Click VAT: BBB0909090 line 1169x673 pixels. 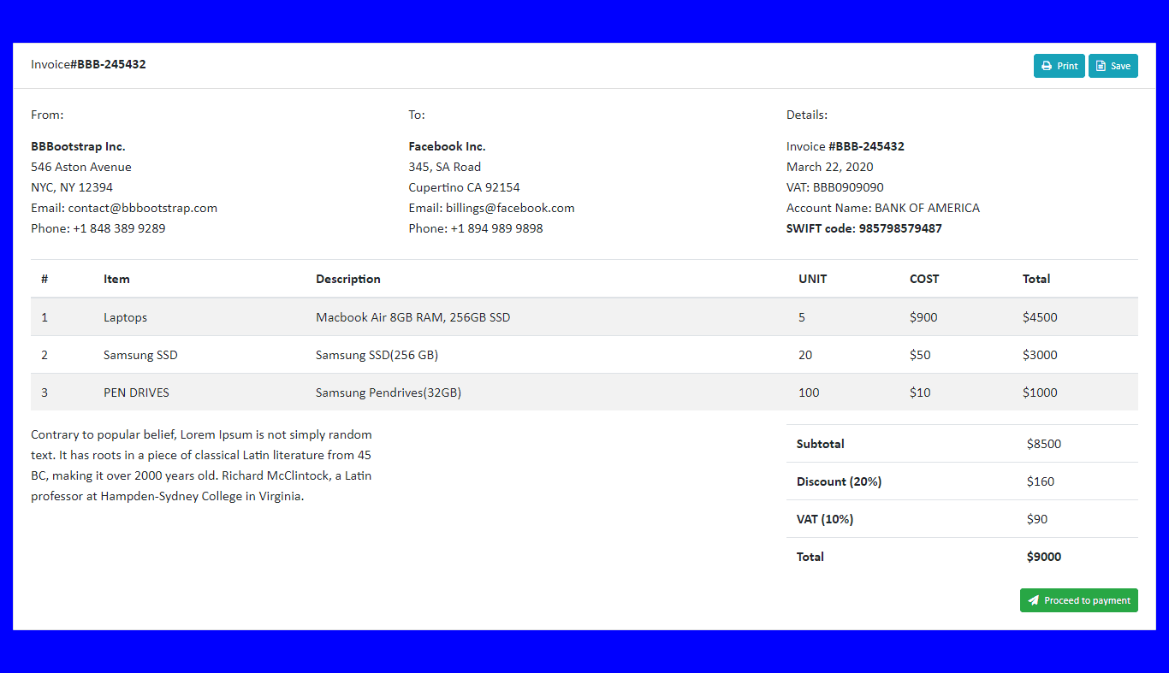(835, 187)
